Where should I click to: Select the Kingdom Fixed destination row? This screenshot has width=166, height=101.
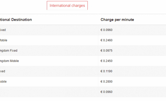pyautogui.click(x=49, y=51)
